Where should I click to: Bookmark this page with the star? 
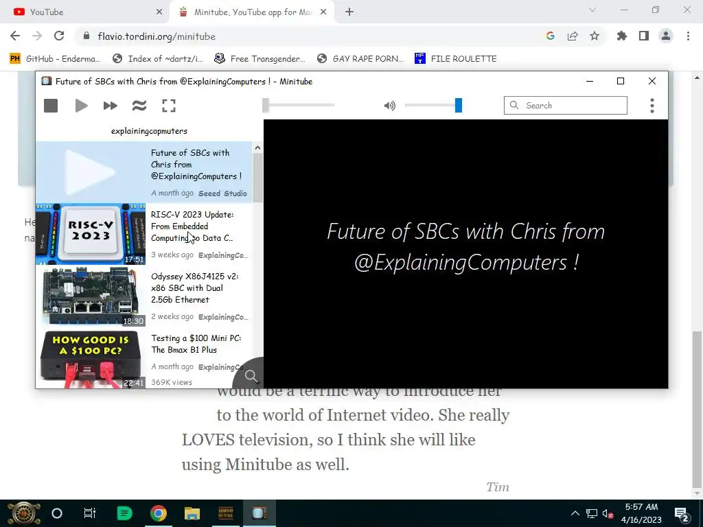(595, 36)
